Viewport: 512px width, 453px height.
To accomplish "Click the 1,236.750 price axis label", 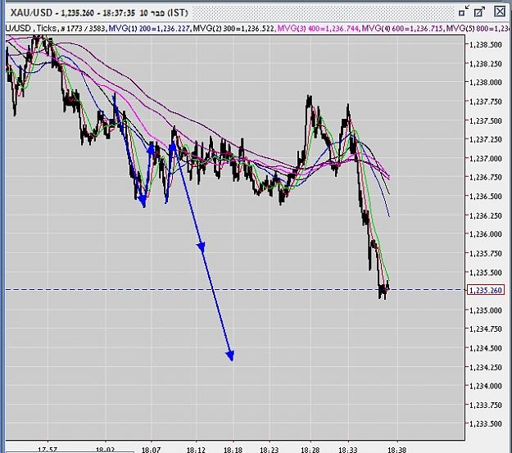I will tap(486, 177).
